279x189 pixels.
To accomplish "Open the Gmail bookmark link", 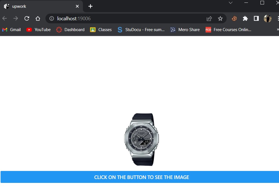I will point(11,30).
